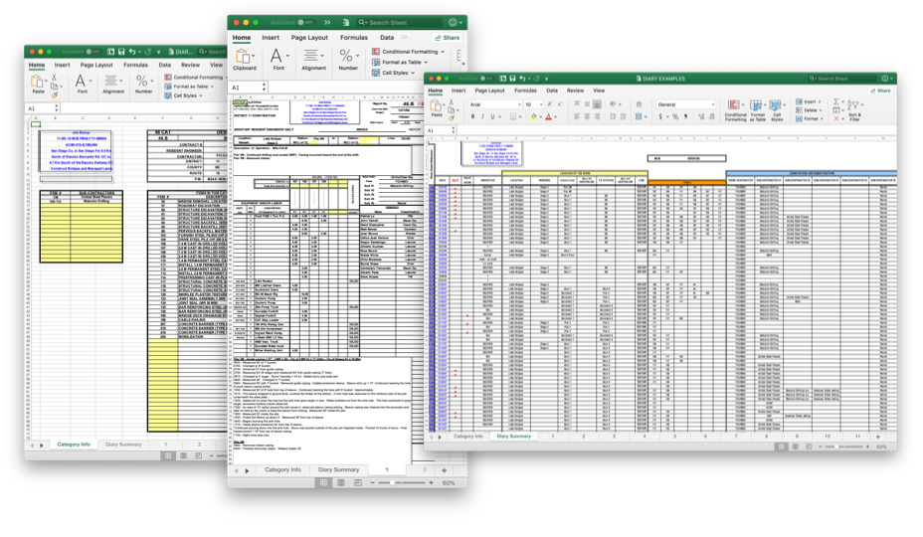Open the Formulas tab in the right window

[525, 90]
